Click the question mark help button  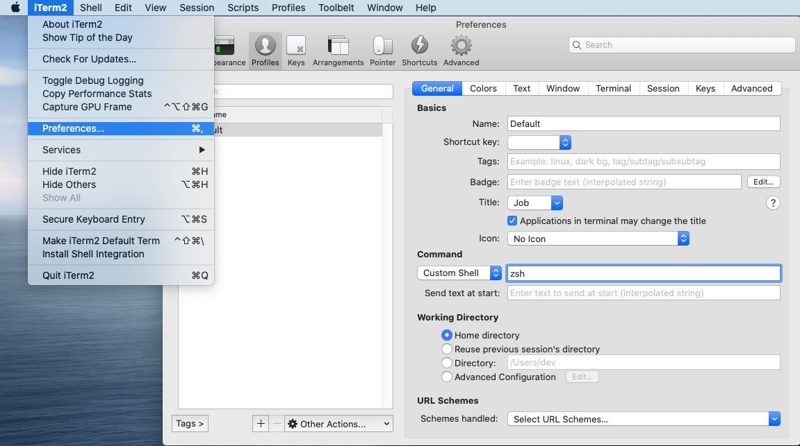[x=773, y=203]
